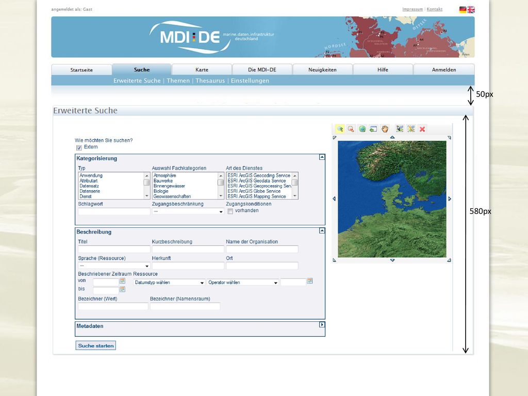Open the Einstellungen submenu link

pos(250,80)
